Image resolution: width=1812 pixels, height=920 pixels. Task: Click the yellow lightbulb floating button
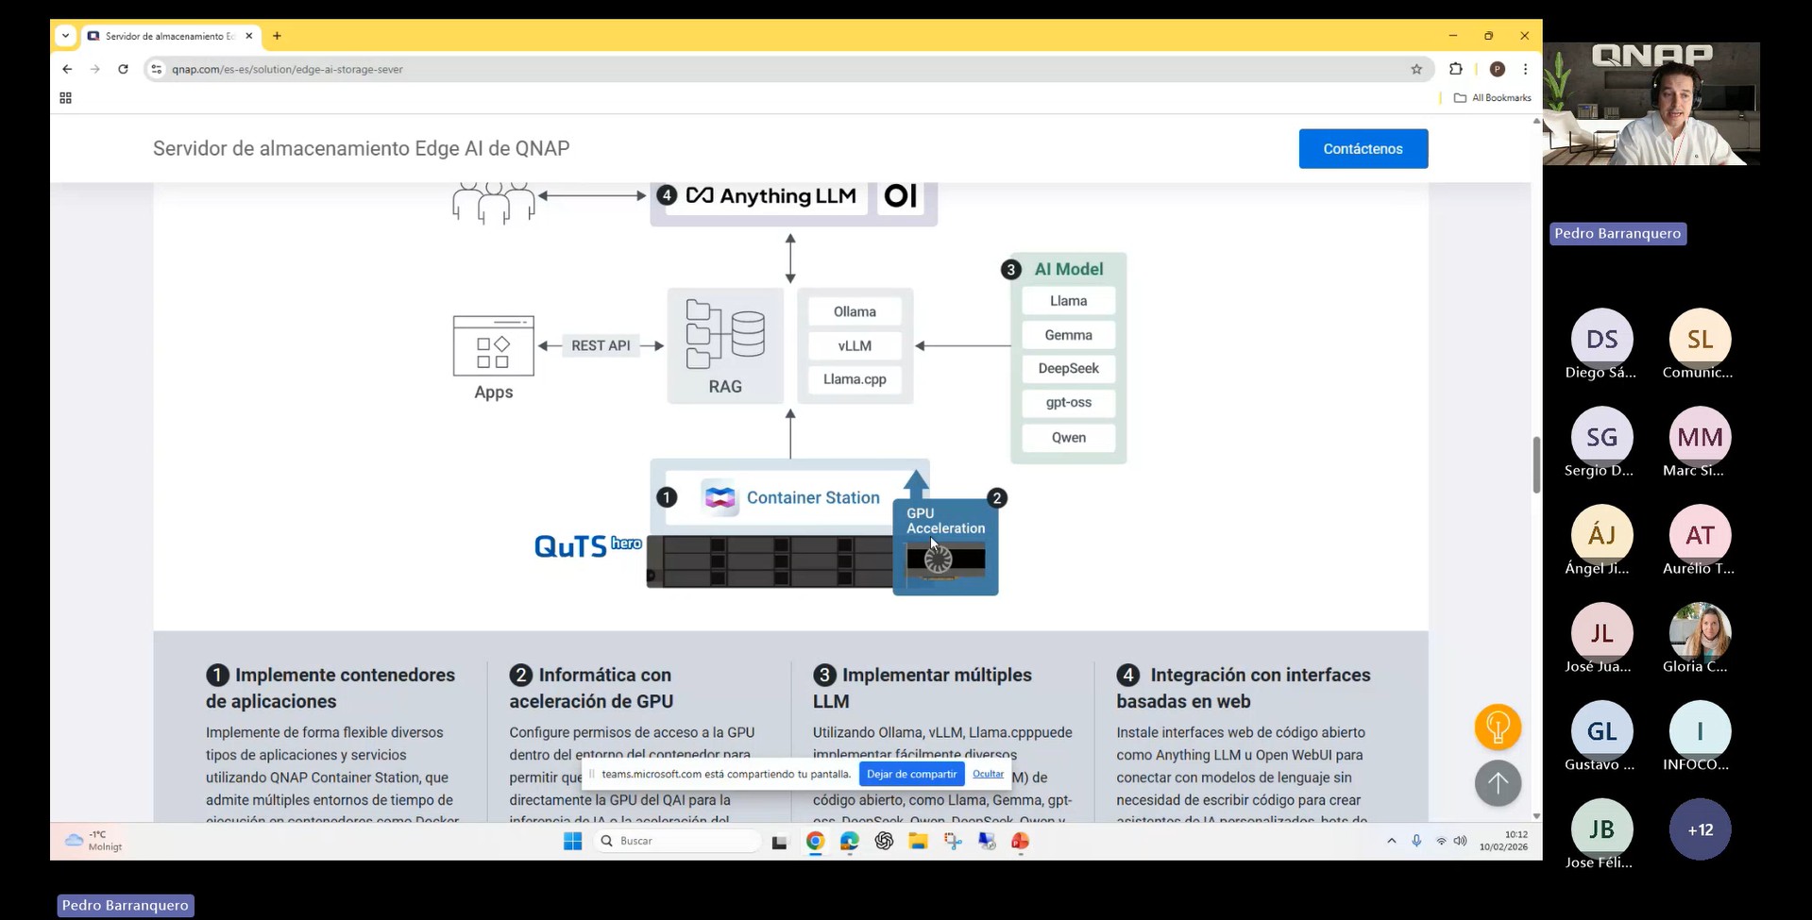[x=1498, y=728]
